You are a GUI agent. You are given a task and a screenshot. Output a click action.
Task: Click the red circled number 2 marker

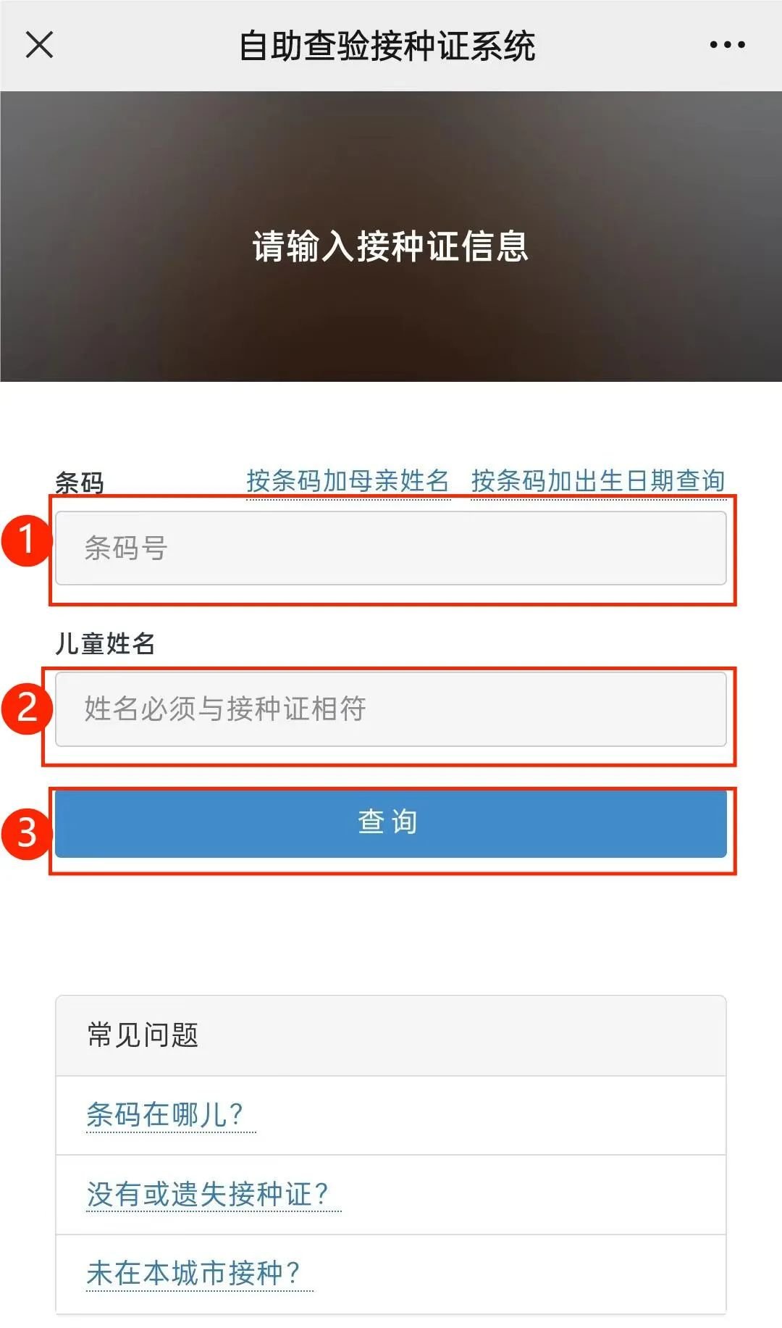(28, 707)
